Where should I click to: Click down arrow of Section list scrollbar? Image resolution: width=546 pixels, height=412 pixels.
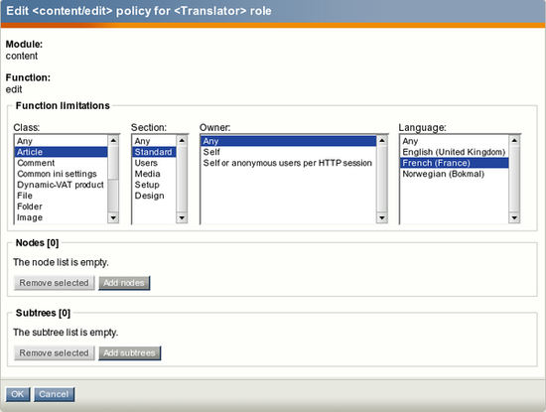[182, 218]
